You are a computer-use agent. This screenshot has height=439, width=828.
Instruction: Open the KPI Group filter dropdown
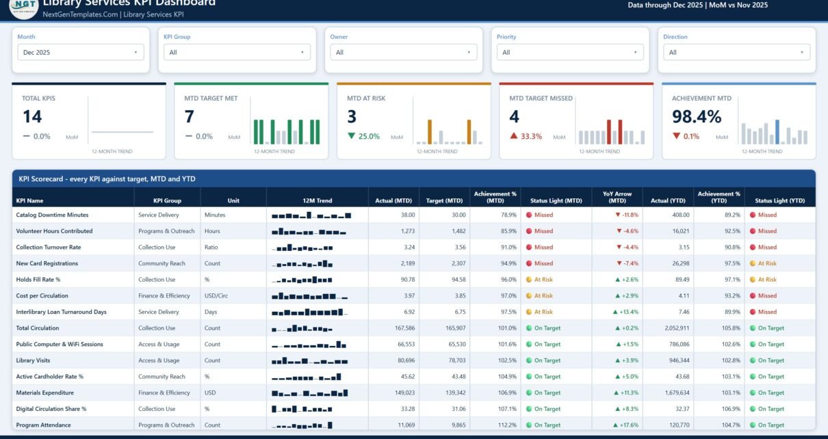(x=237, y=52)
